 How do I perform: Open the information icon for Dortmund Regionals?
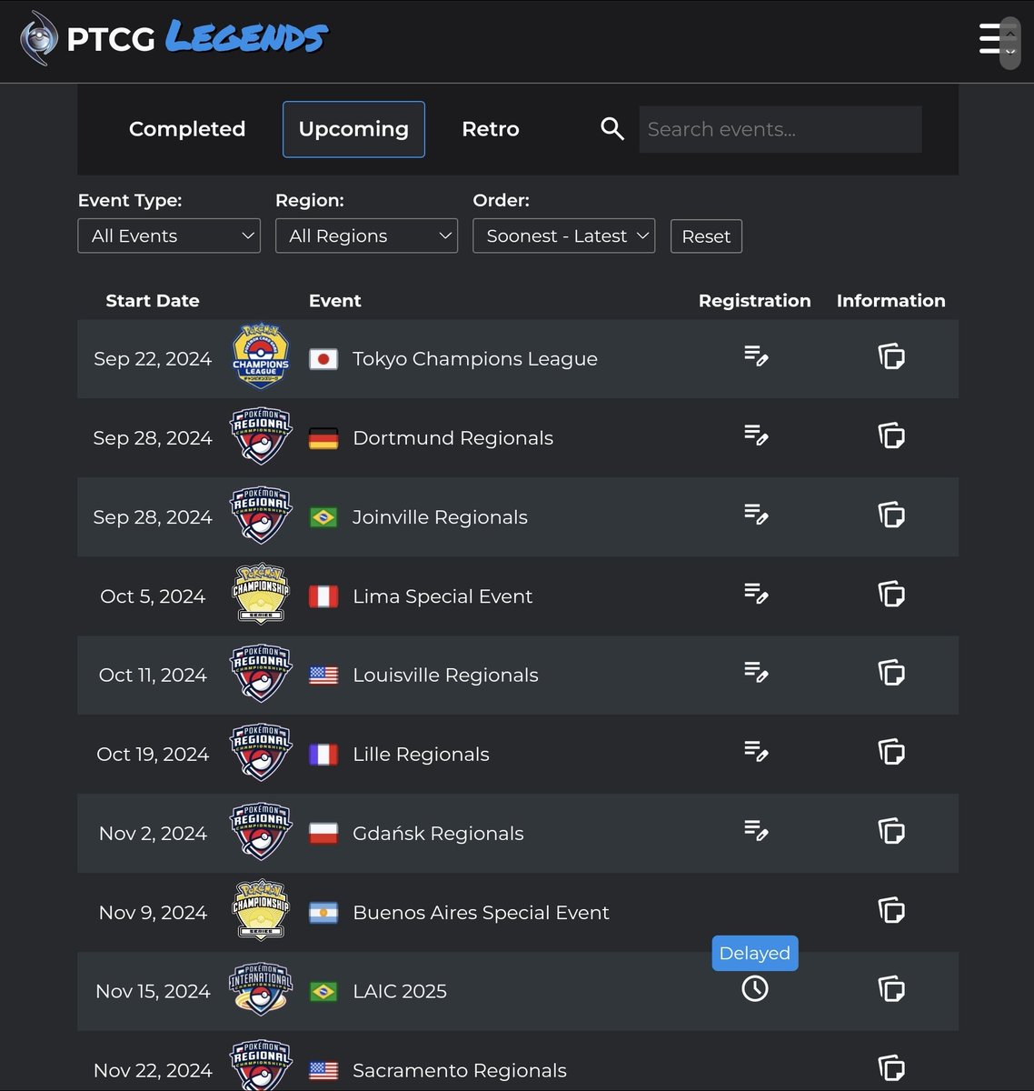pyautogui.click(x=891, y=435)
